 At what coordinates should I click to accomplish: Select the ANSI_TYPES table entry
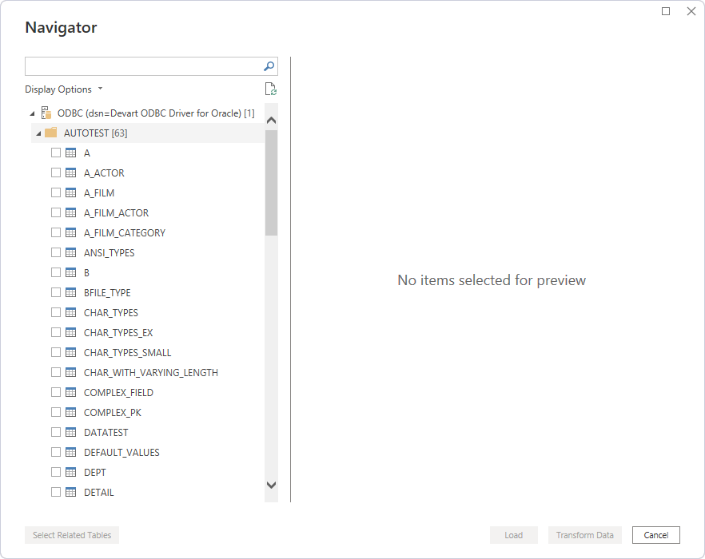point(109,253)
